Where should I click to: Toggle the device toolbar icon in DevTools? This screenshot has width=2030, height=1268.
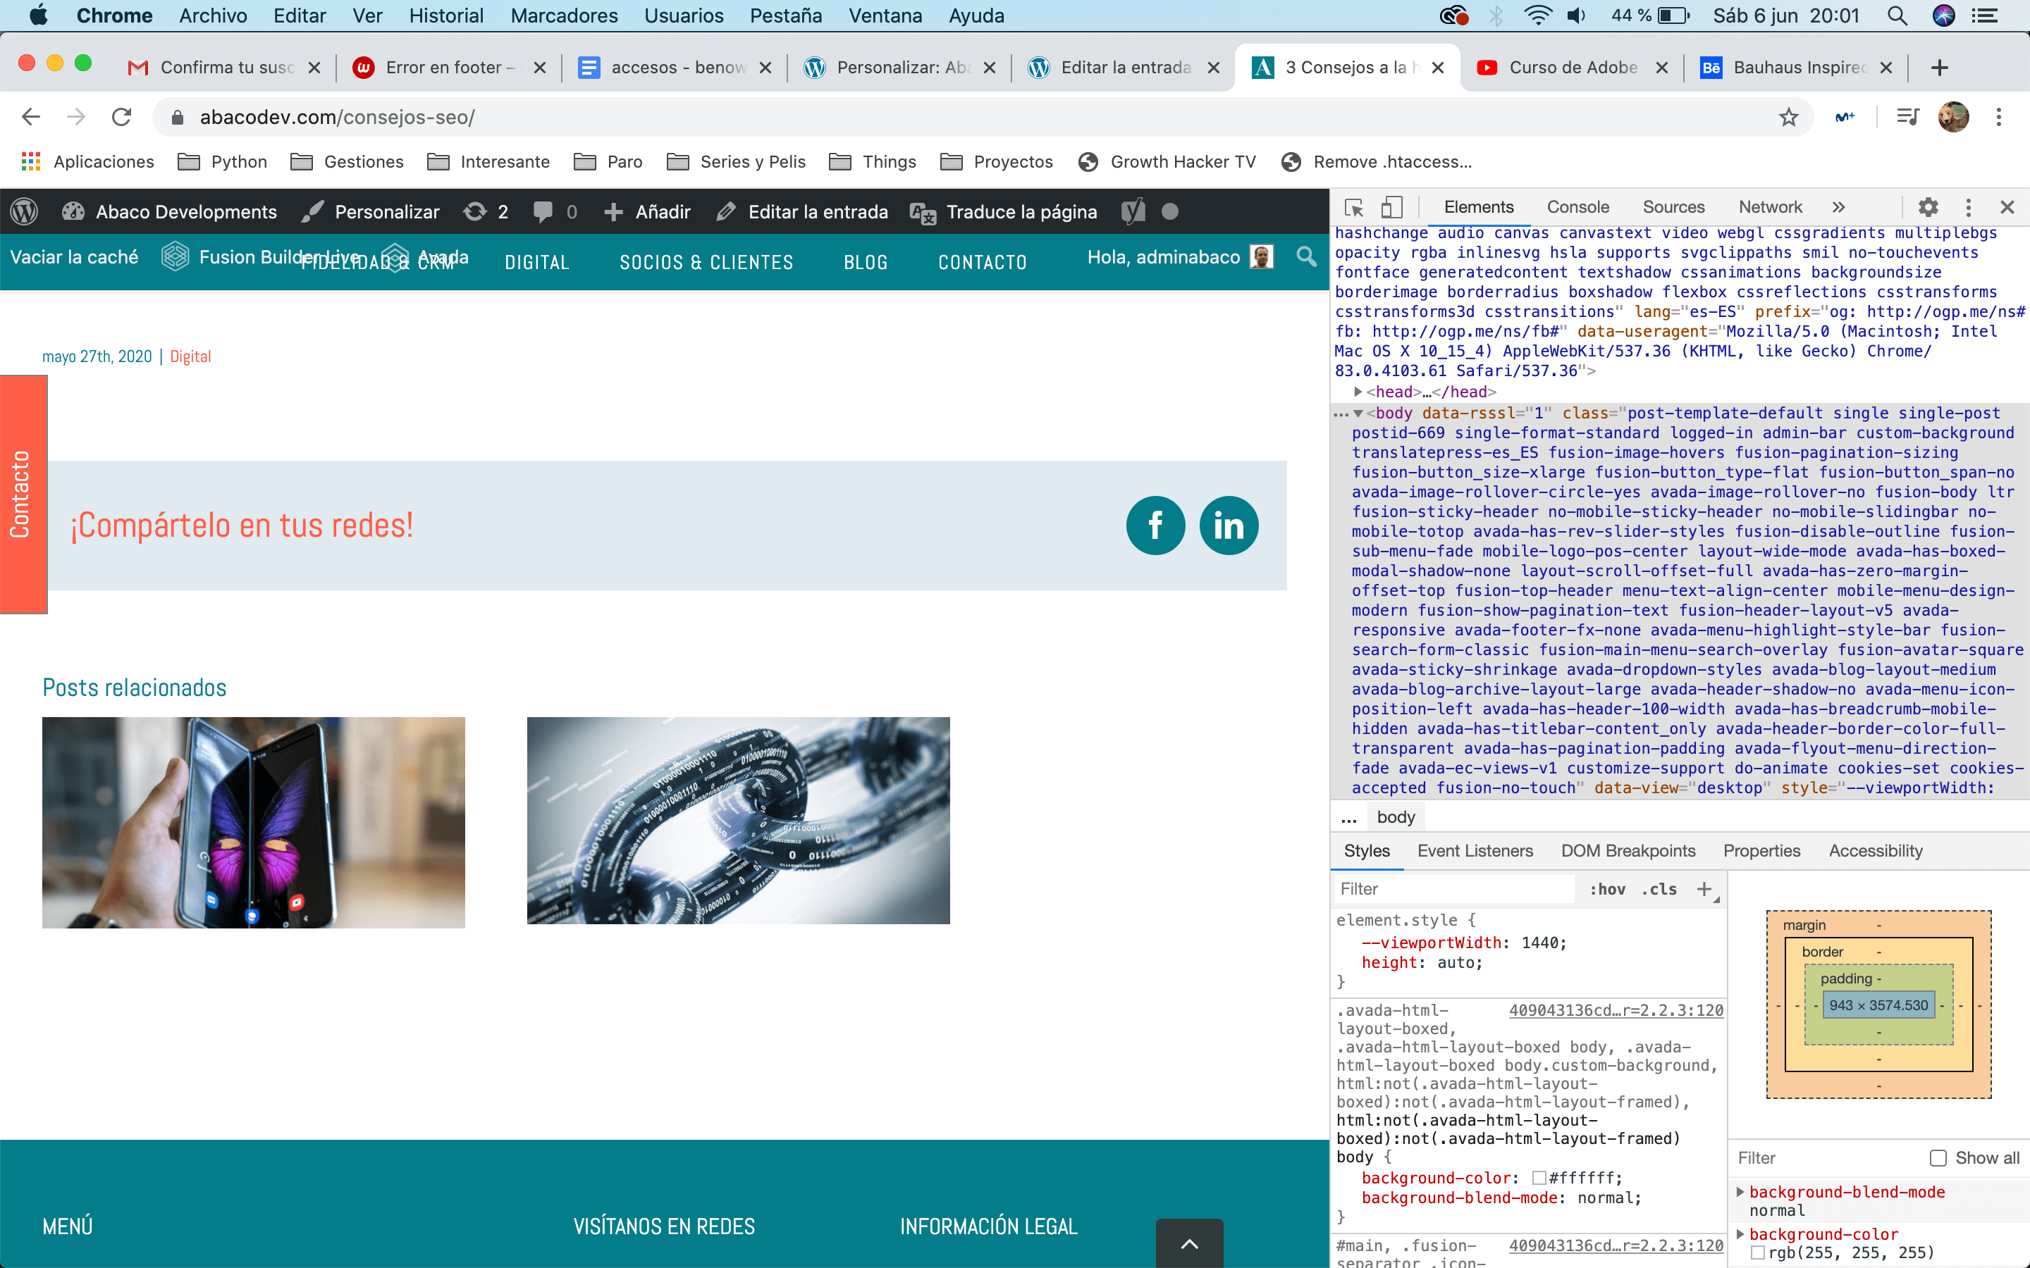(x=1391, y=207)
